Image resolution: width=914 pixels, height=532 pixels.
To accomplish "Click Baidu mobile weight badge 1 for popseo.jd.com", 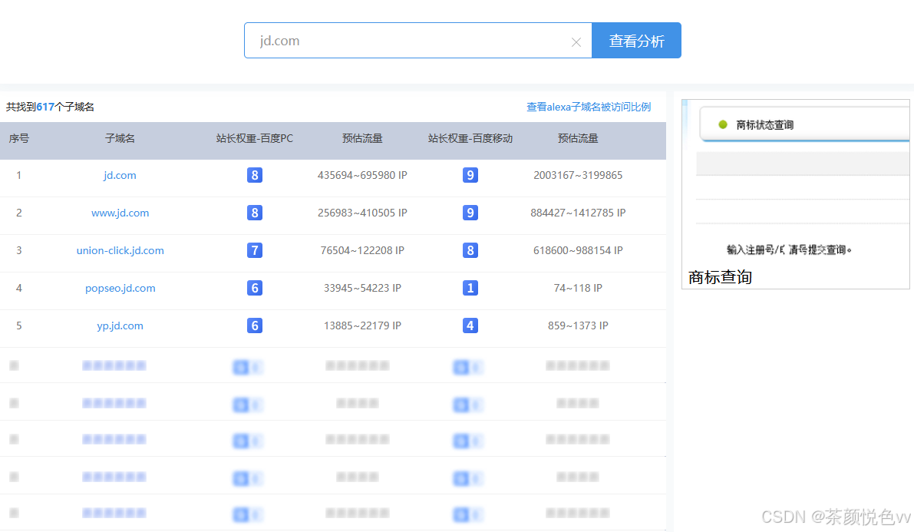I will pyautogui.click(x=470, y=288).
